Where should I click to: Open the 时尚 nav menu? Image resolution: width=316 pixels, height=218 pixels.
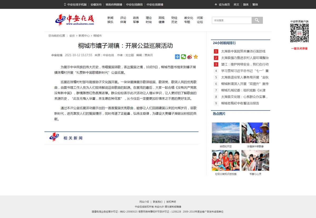click(x=149, y=22)
